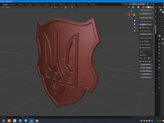Open the Particles properties tab icon
Image resolution: width=164 pixels, height=123 pixels.
pyautogui.click(x=159, y=71)
